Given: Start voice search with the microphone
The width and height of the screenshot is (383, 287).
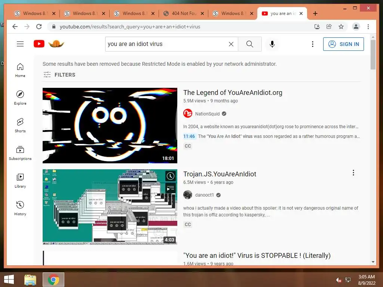Looking at the screenshot, I should coord(272,44).
